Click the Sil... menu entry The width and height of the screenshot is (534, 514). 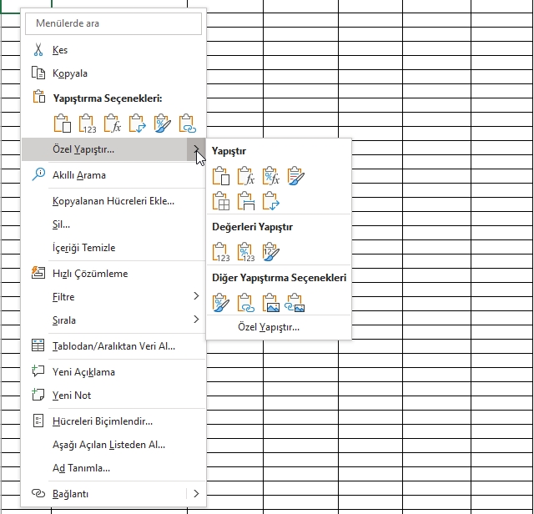113,224
